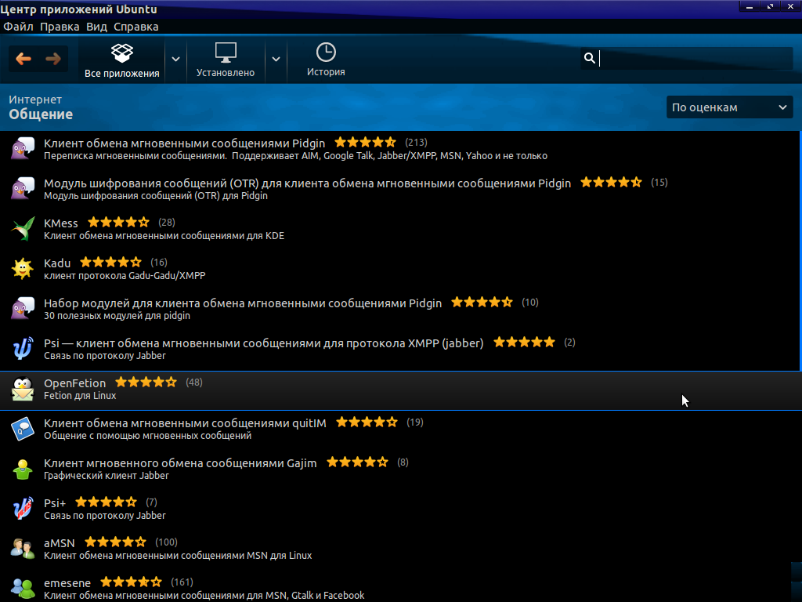Click the quitIM client icon
This screenshot has height=602, width=802.
pyautogui.click(x=23, y=429)
